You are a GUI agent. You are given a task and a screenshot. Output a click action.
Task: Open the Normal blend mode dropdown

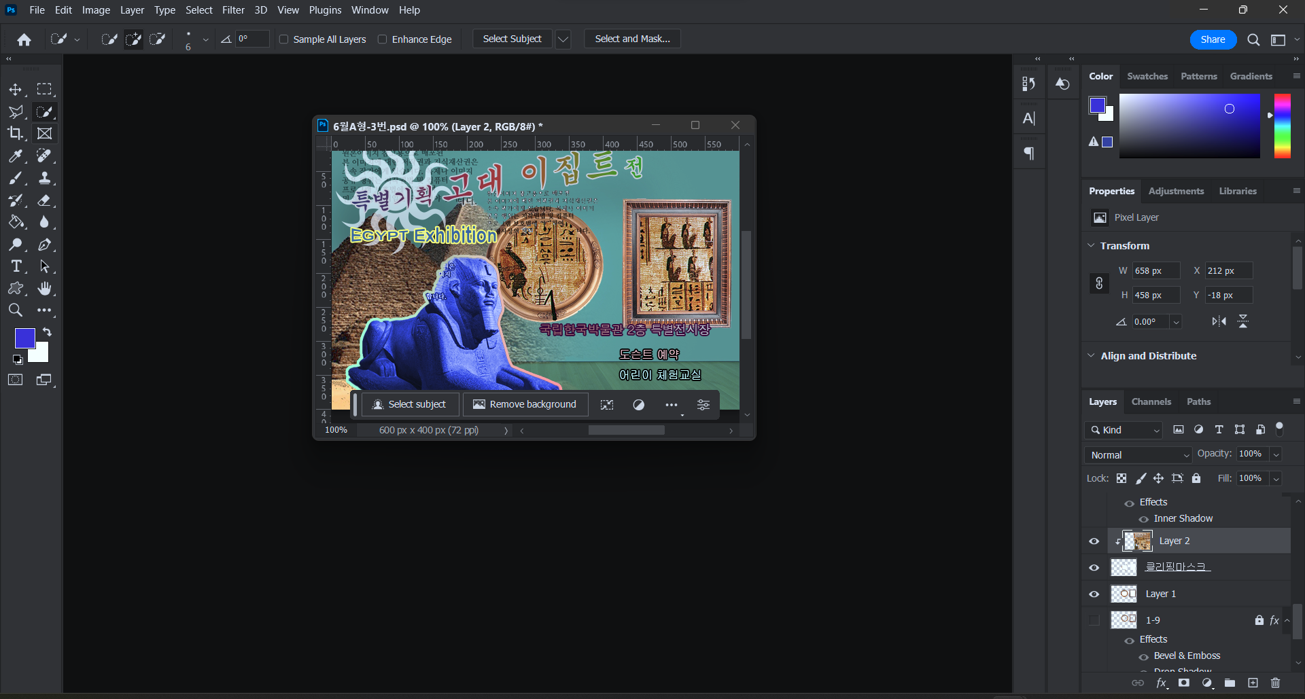tap(1138, 455)
